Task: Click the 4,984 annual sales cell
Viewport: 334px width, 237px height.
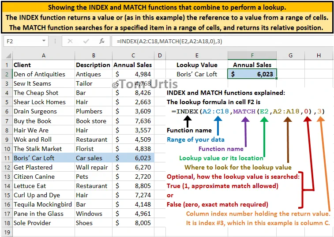Action: [133, 74]
